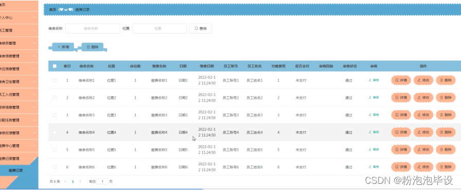Viewport: 461px width, 190px height.
Task: Open 详情 for row 宿舍名称2
Action: (x=401, y=98)
